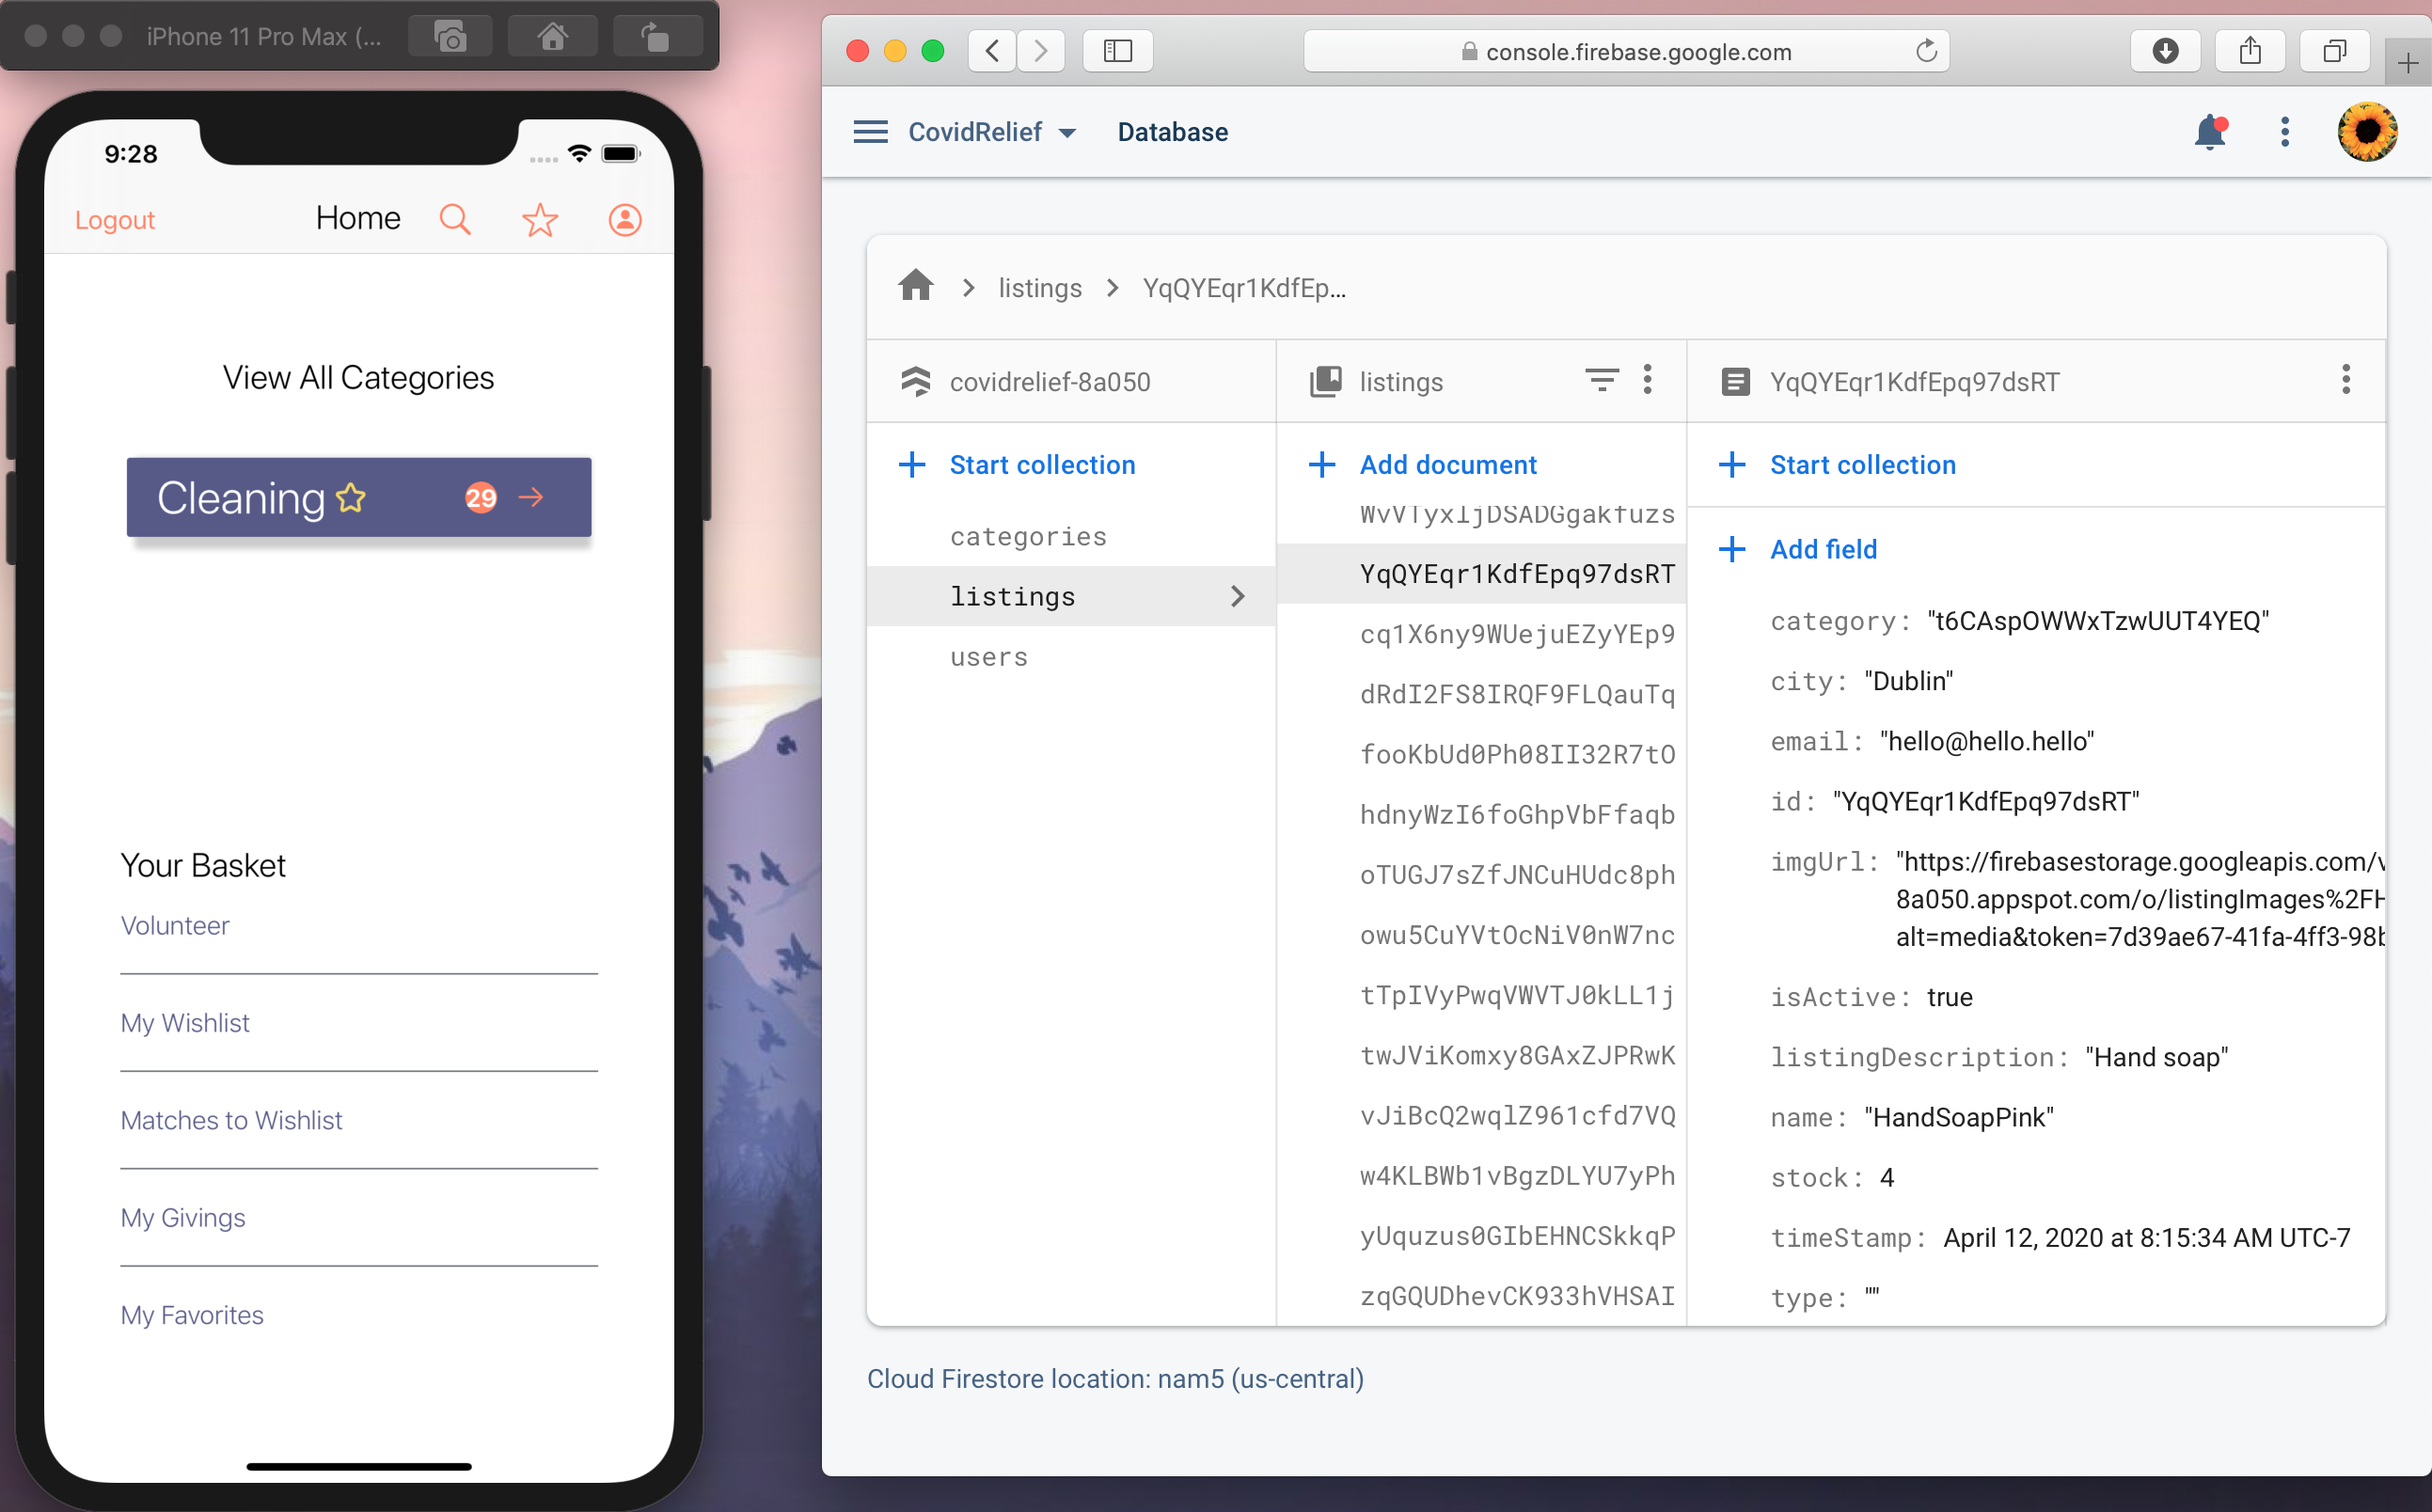2432x1512 pixels.
Task: Open document tTpIVyPwqVWVTJ0kLL1j
Action: tap(1517, 995)
